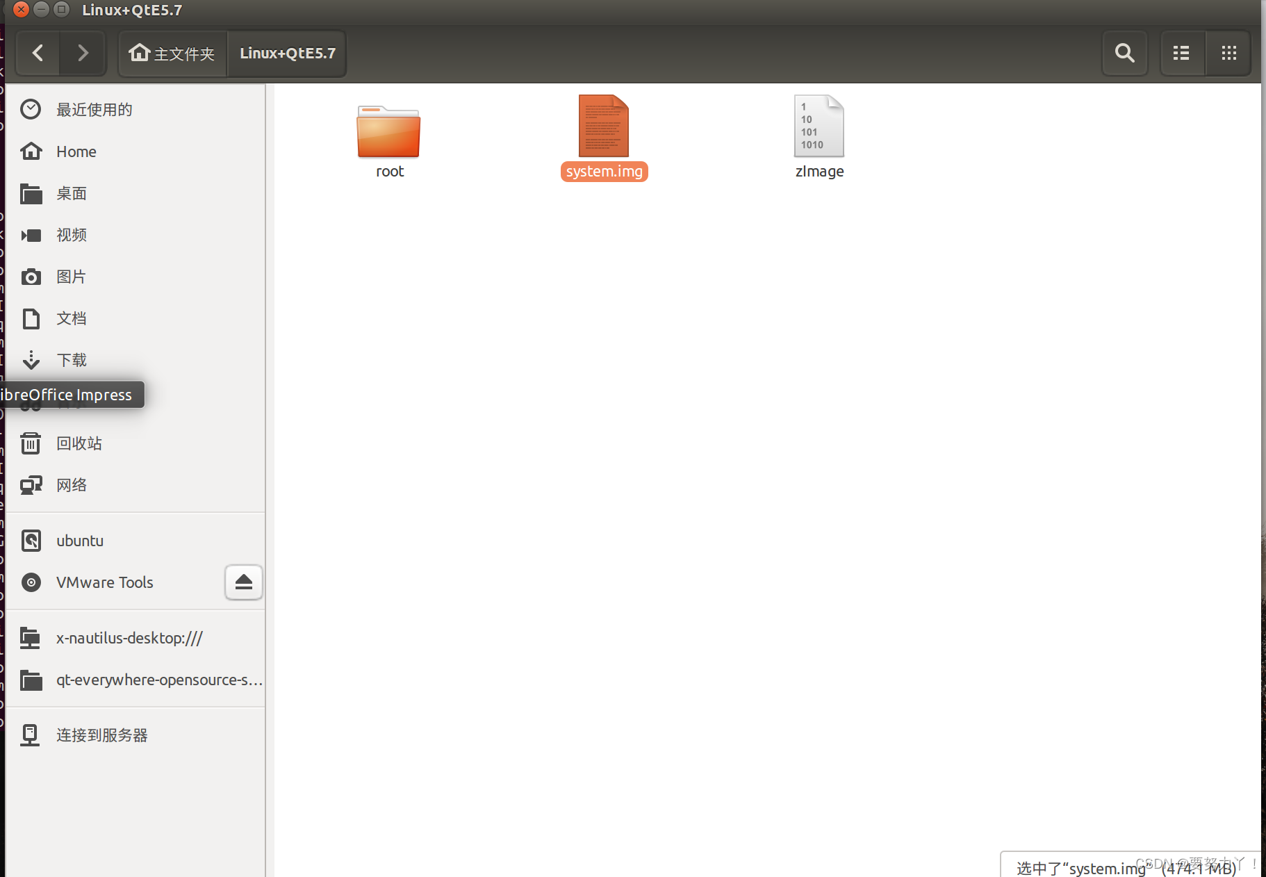
Task: Open 视频 videos folder in sidebar
Action: 135,234
